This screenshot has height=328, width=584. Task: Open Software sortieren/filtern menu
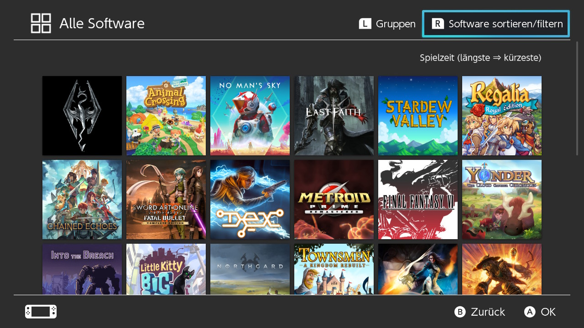(x=496, y=24)
